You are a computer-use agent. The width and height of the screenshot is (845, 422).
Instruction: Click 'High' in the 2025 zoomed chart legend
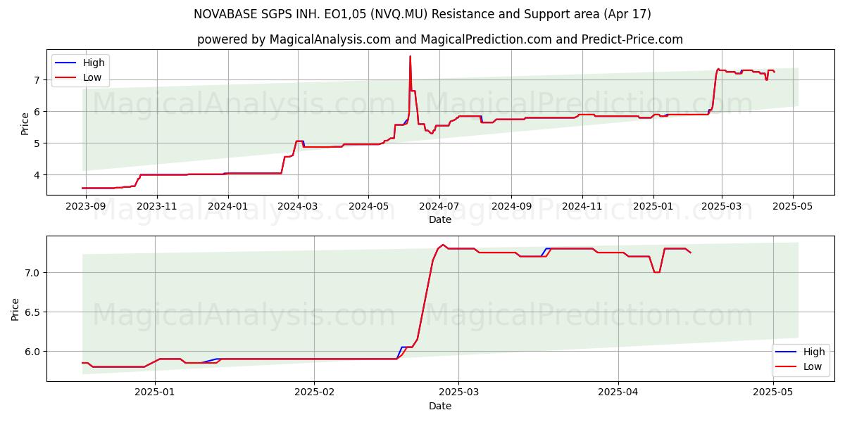tap(814, 352)
